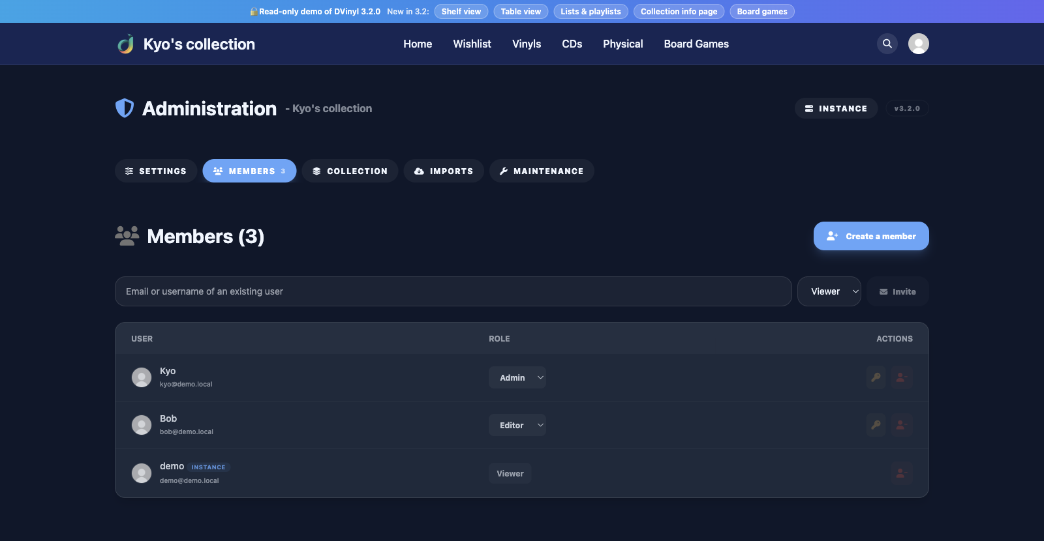Click the demo user's remove member icon

coord(901,473)
